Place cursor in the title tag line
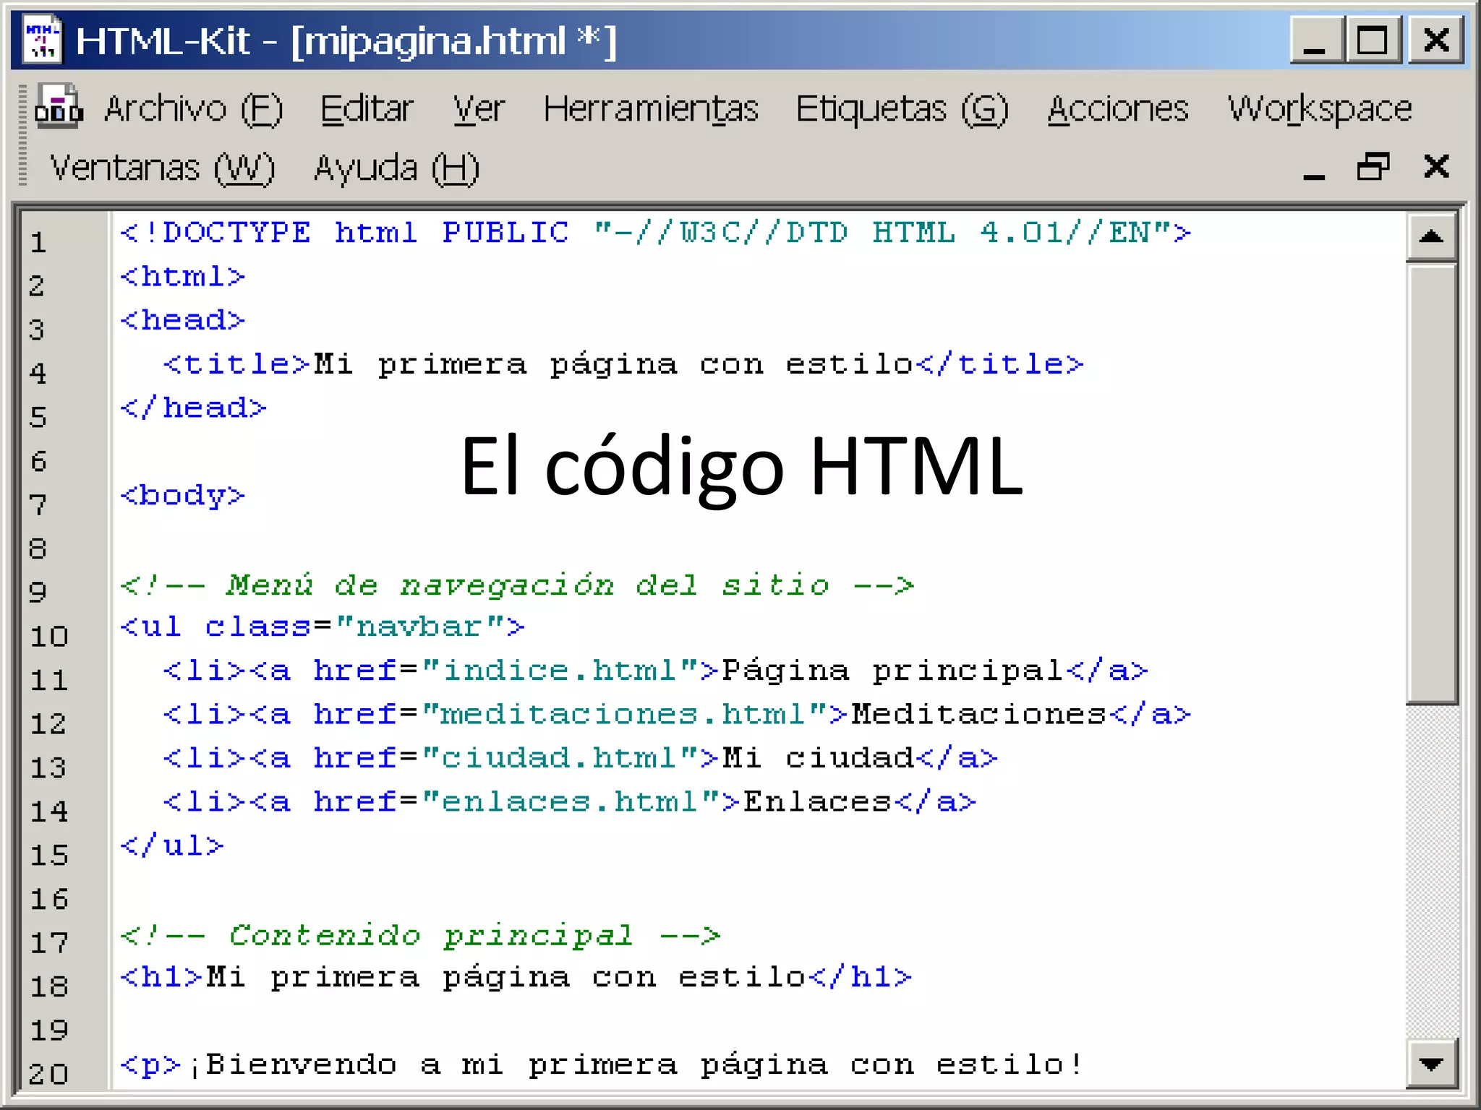Image resolution: width=1481 pixels, height=1110 pixels. point(622,365)
